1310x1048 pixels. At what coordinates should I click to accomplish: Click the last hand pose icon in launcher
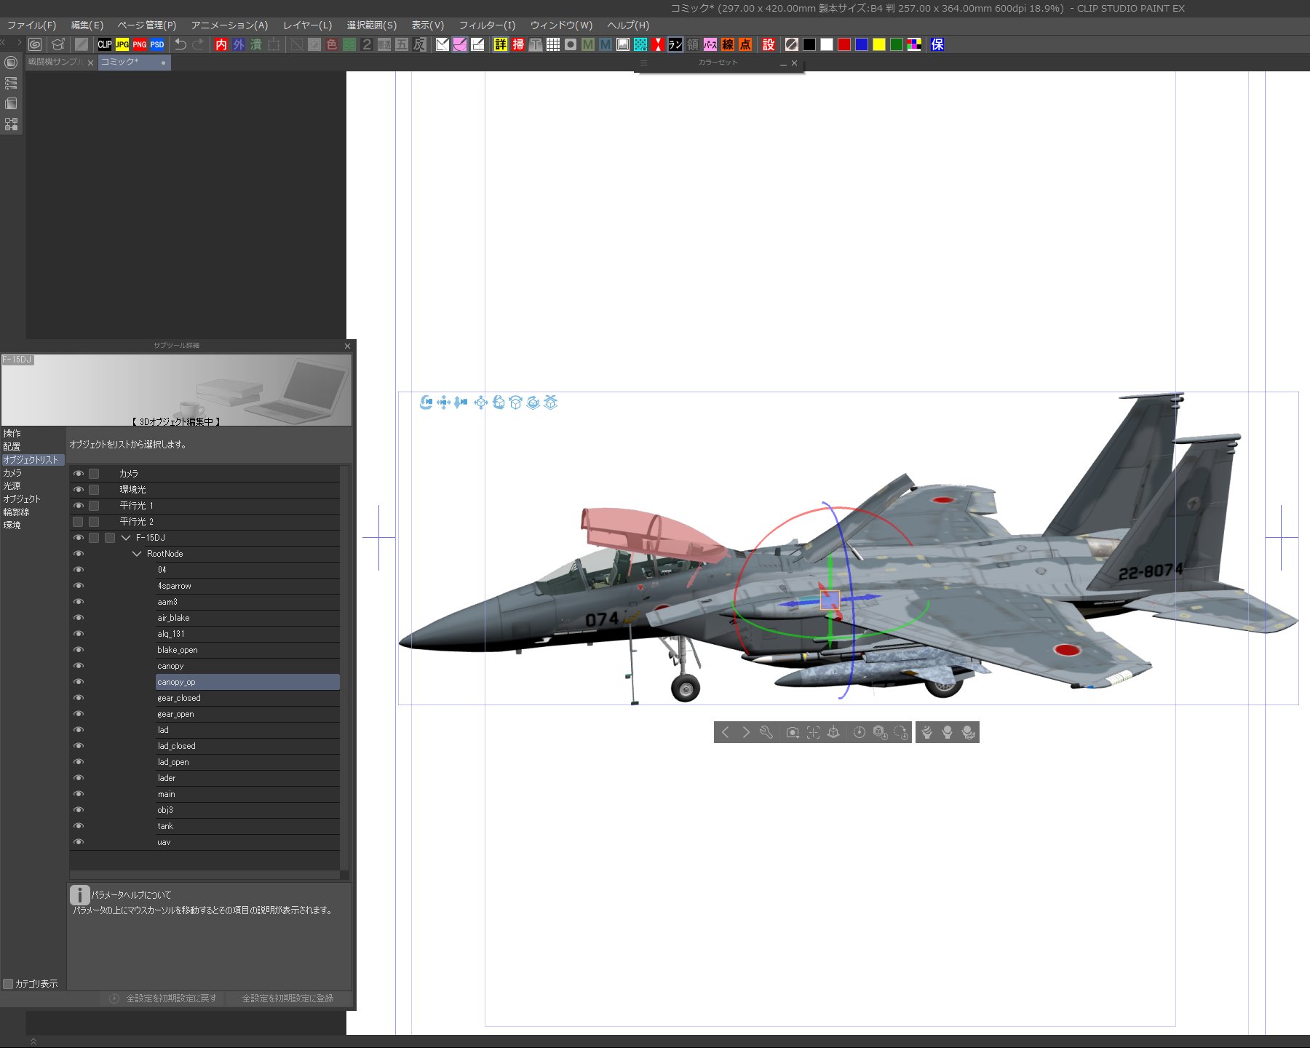coord(968,732)
